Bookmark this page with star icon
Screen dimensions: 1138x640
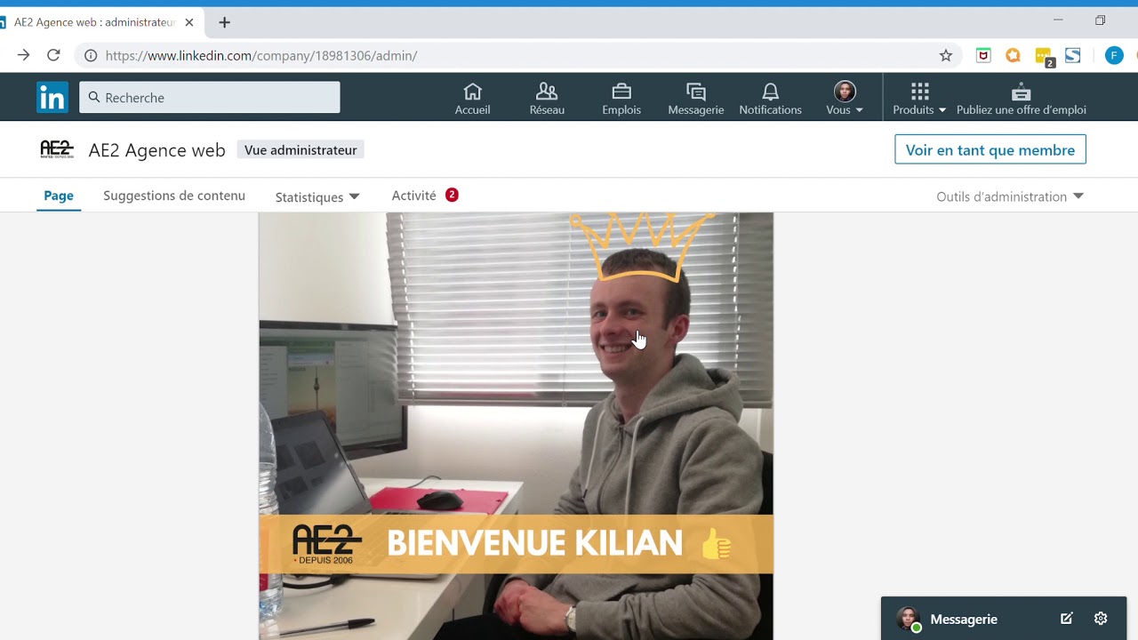[946, 55]
